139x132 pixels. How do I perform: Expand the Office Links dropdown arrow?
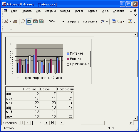coord(107,22)
